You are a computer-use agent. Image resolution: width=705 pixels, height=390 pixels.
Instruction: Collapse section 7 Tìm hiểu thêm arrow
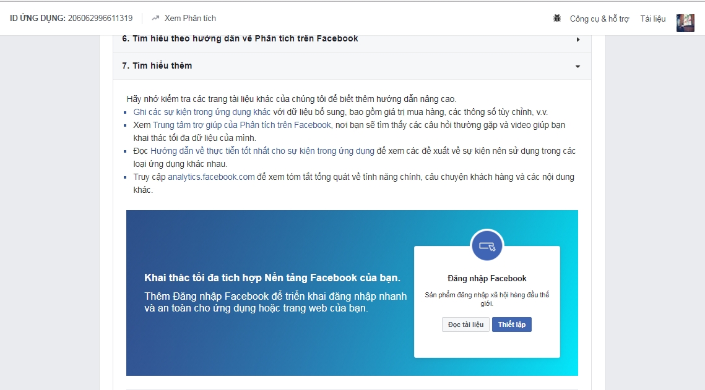click(577, 66)
